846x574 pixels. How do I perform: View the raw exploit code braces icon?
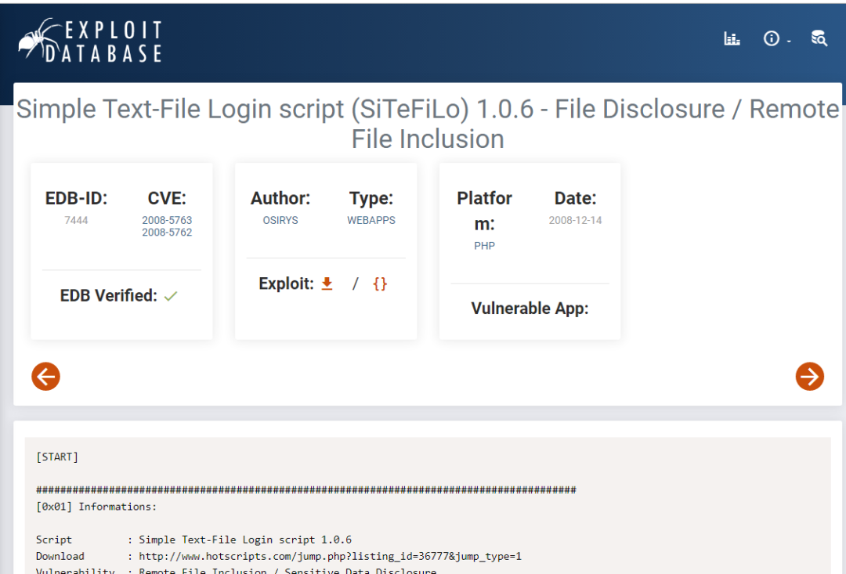click(380, 283)
